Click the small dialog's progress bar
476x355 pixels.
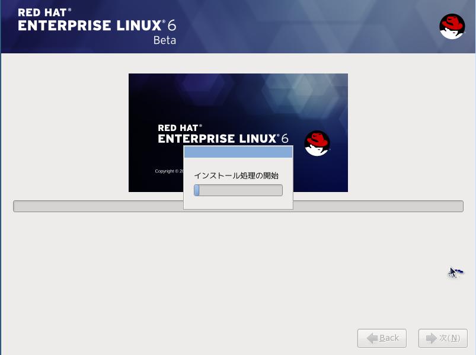pos(238,190)
